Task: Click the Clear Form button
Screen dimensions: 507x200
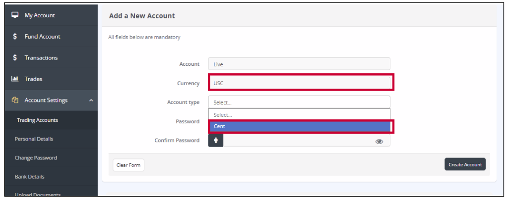Action: 128,165
